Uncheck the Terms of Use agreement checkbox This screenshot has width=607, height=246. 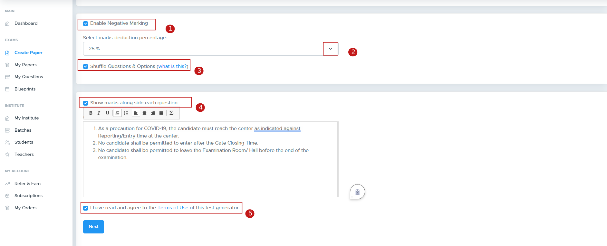[86, 208]
